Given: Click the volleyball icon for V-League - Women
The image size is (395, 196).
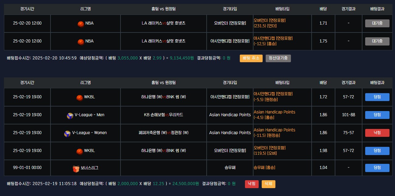Looking at the screenshot, I should click(67, 133).
